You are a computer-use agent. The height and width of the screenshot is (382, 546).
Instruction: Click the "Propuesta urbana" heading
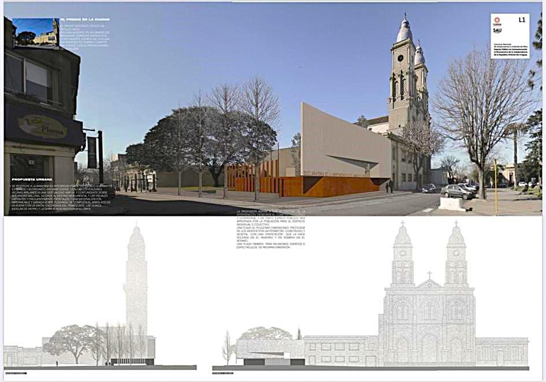coord(28,179)
